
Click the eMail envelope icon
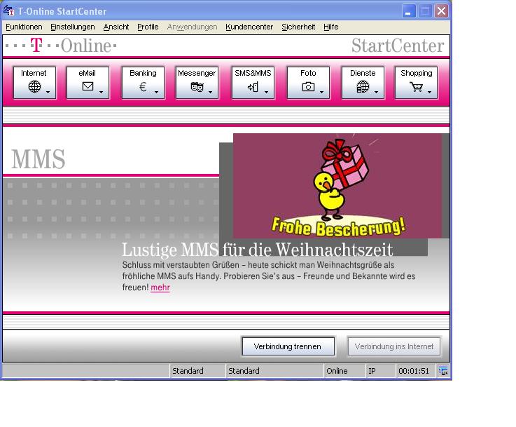88,86
